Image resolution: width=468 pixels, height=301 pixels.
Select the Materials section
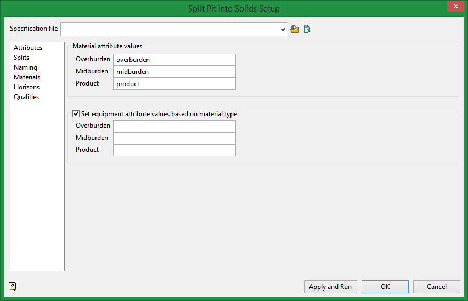coord(27,77)
